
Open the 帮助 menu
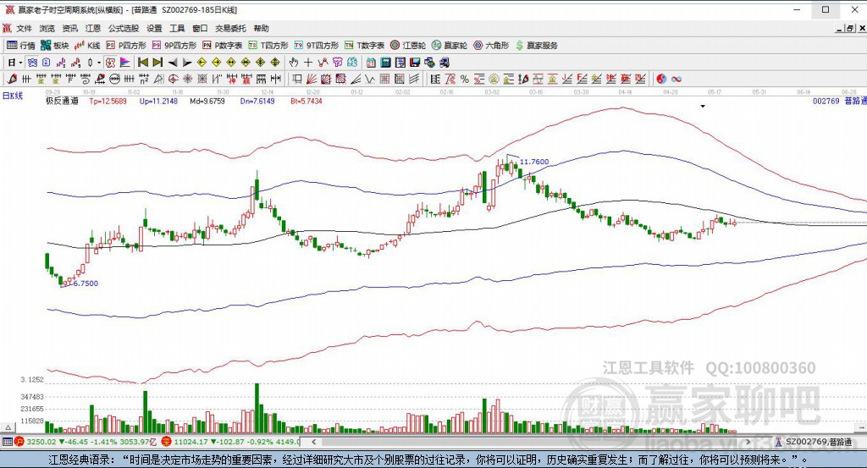261,28
